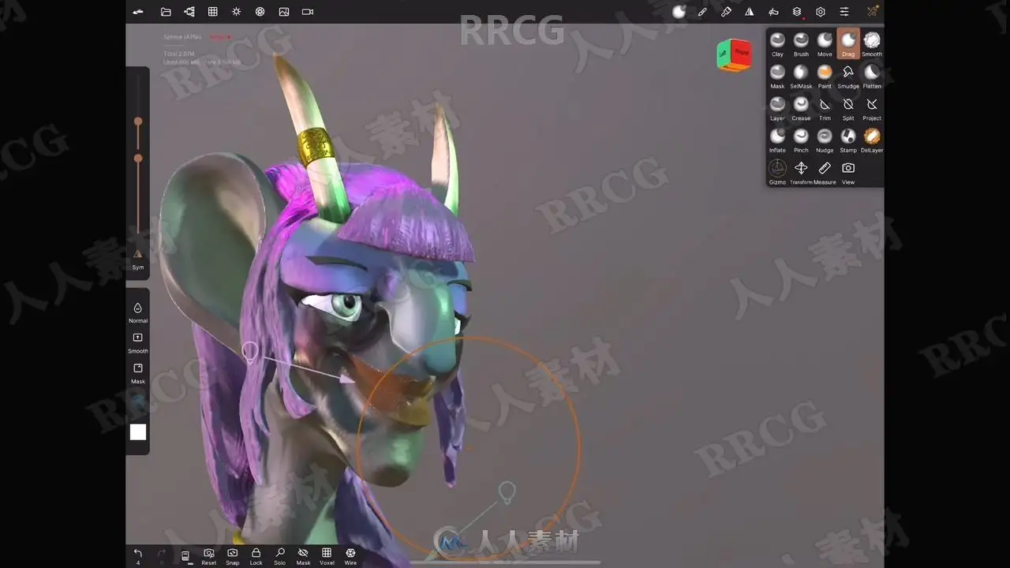Open the Camera menu
This screenshot has height=568, width=1010.
[308, 12]
